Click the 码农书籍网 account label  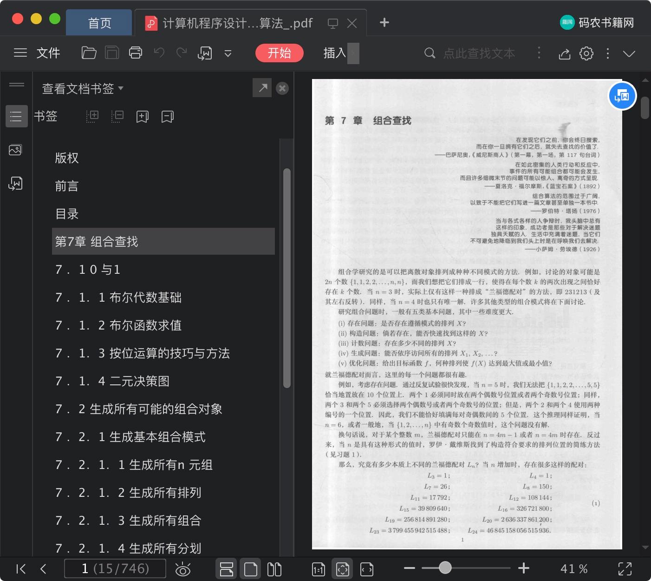click(606, 23)
